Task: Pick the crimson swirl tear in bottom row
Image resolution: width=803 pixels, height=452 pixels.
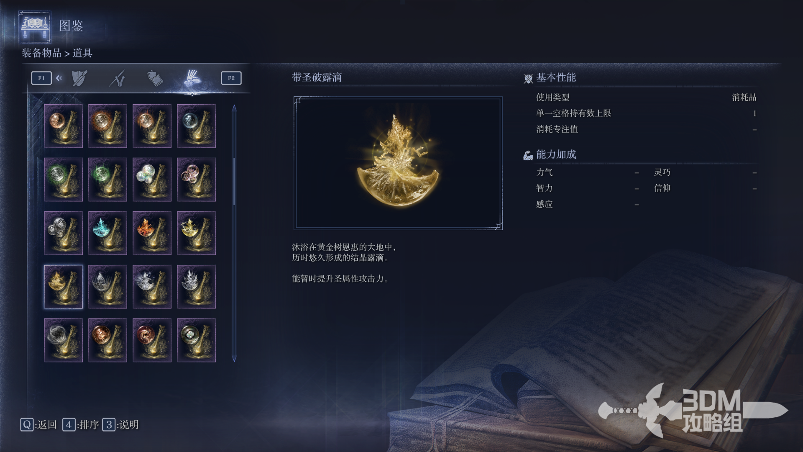Action: click(152, 340)
